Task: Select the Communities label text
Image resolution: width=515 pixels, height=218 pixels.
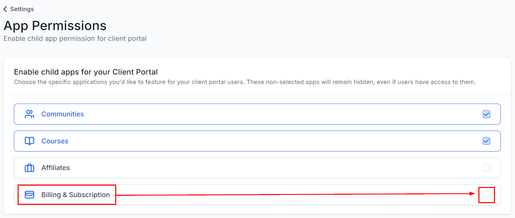Action: [x=62, y=114]
